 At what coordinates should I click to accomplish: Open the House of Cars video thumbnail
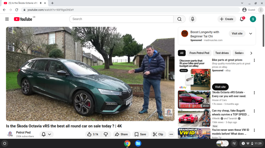(x=194, y=100)
